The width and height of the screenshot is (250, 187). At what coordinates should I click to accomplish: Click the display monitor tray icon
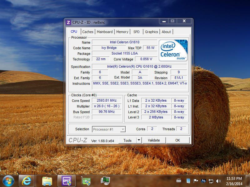click(203, 181)
